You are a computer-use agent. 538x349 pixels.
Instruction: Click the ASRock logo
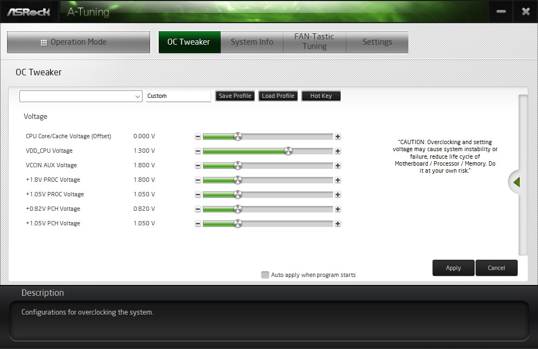click(x=29, y=12)
